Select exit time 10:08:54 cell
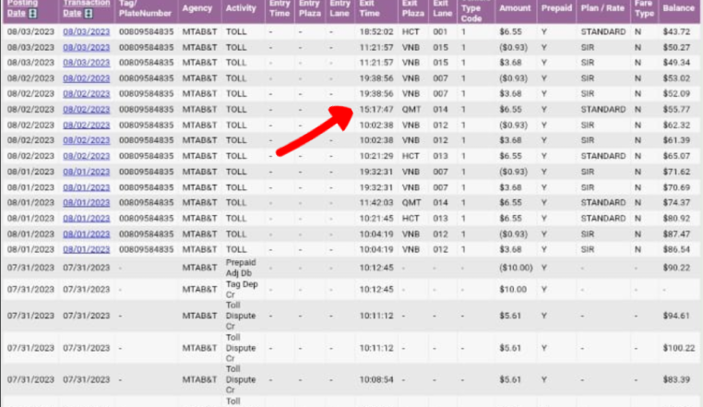 pyautogui.click(x=376, y=379)
